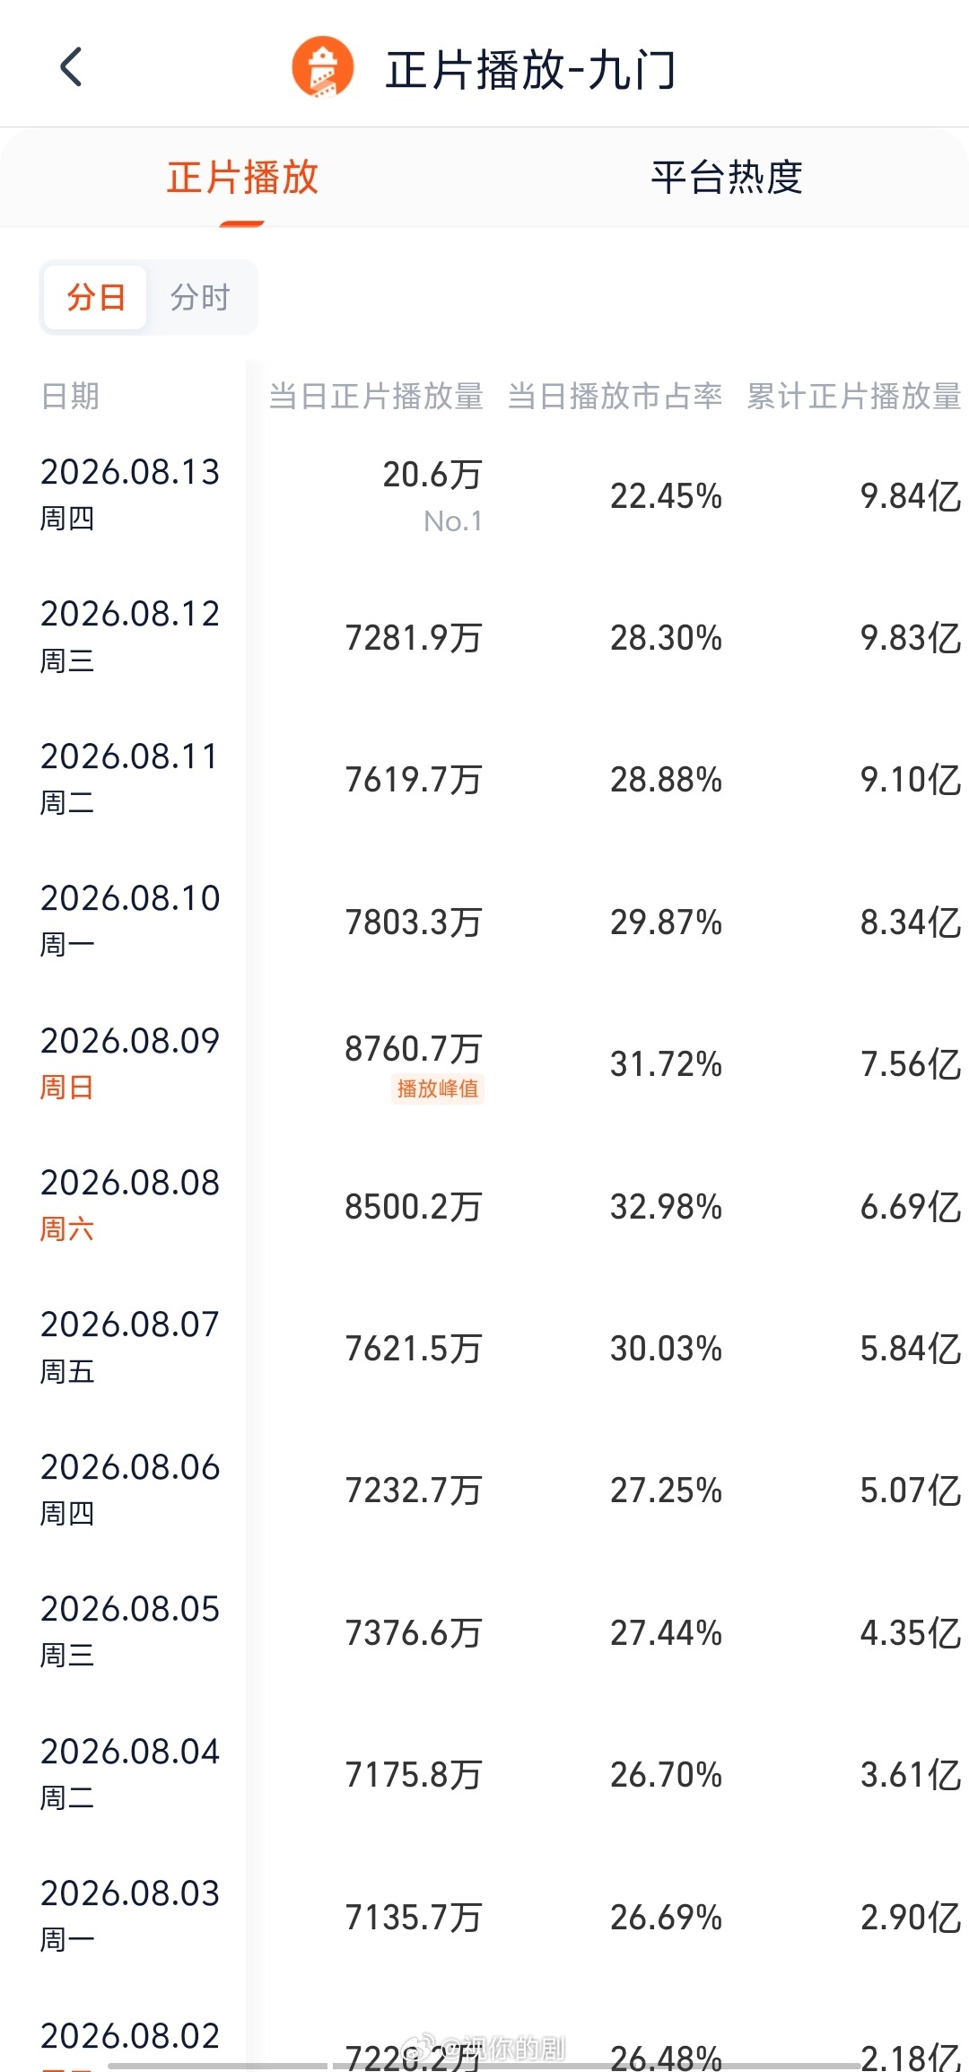This screenshot has height=2072, width=969.
Task: Toggle view to 分时
Action: point(201,297)
